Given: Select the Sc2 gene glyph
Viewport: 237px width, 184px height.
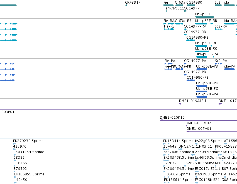Looking at the screenshot, I should pyautogui.click(x=219, y=6).
